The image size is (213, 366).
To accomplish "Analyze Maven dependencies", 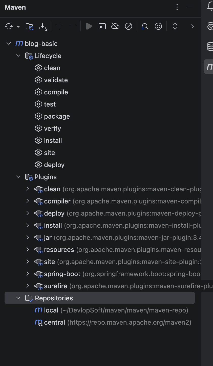I will pyautogui.click(x=145, y=26).
